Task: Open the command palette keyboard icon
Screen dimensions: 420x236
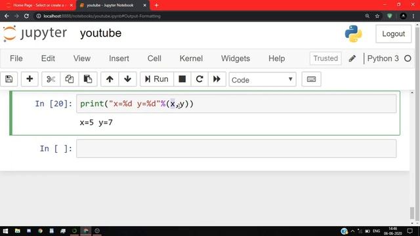Action: 311,79
